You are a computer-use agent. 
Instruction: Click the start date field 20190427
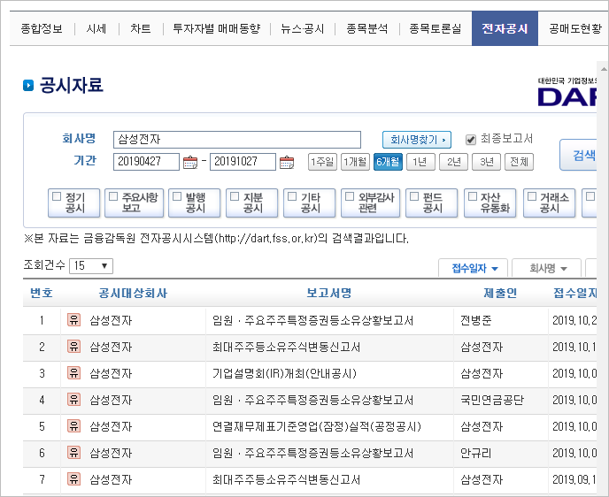point(146,162)
